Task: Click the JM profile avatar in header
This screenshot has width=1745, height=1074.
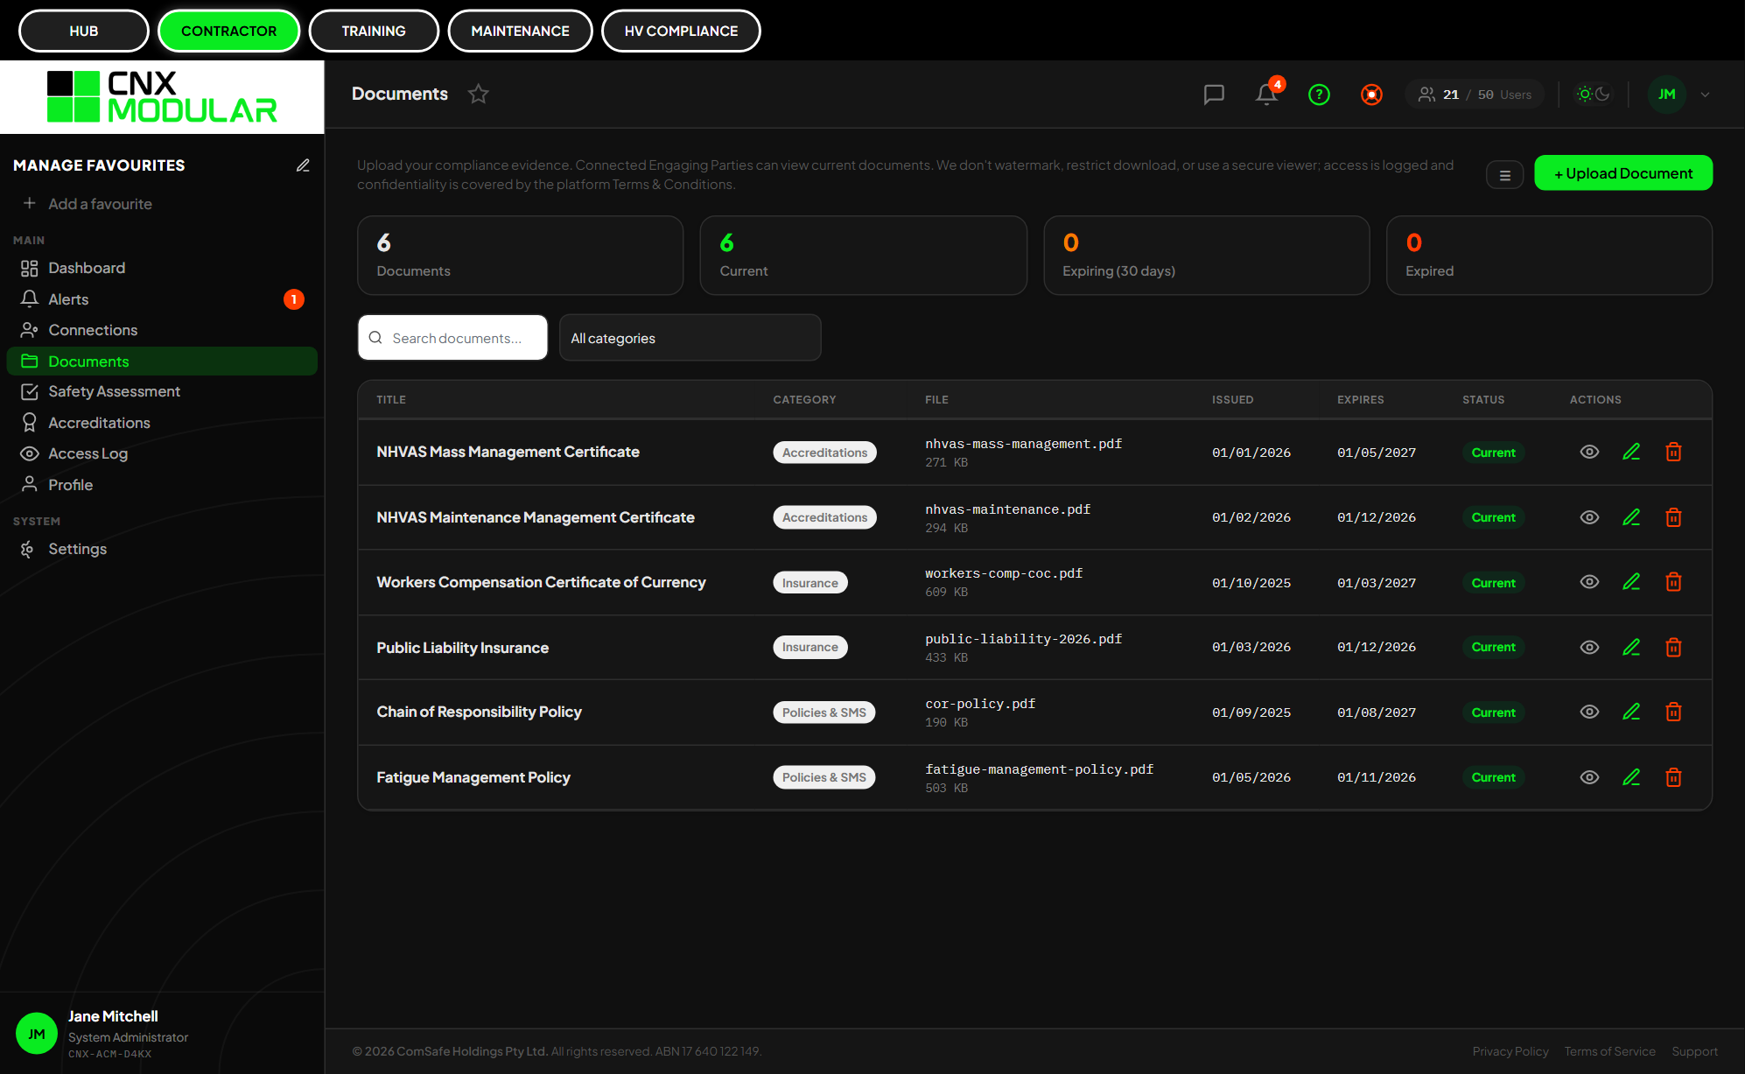Action: tap(1666, 95)
